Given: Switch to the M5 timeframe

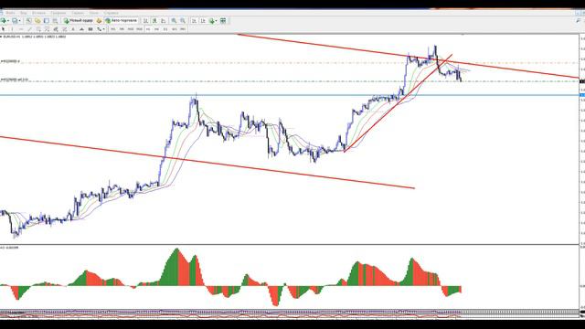Looking at the screenshot, I should 122,29.
